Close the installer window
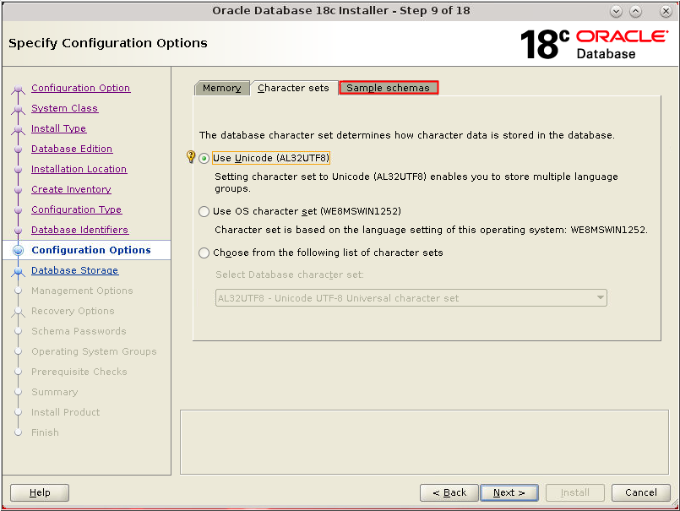 [666, 11]
